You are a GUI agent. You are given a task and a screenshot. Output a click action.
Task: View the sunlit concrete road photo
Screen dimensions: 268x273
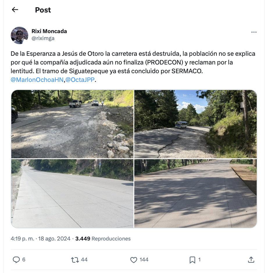coord(72,193)
